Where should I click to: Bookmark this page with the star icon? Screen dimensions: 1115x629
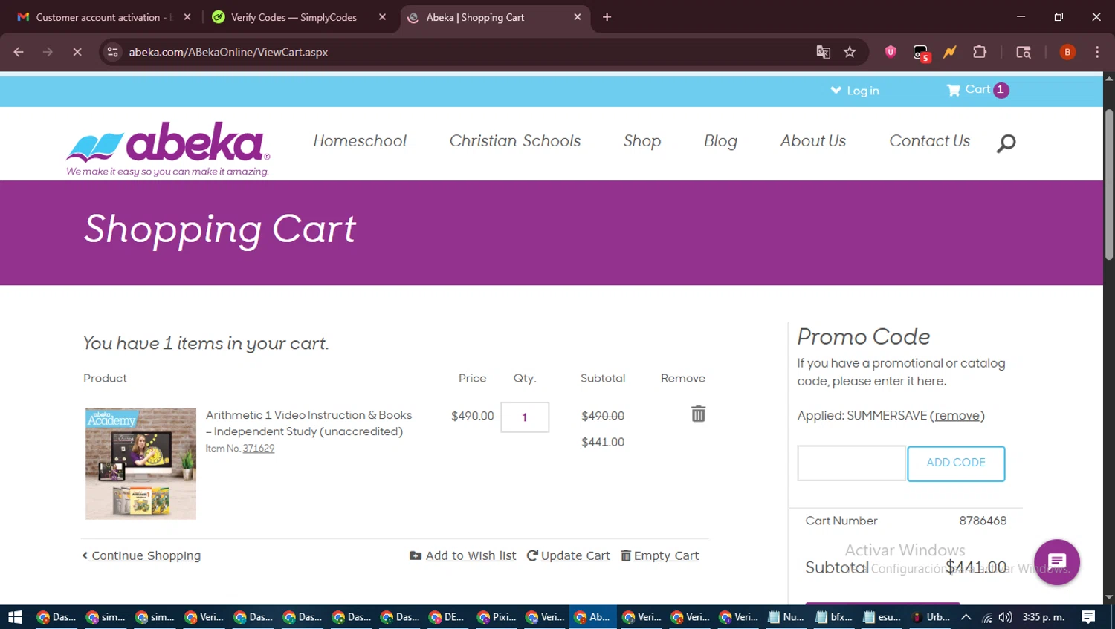[850, 52]
